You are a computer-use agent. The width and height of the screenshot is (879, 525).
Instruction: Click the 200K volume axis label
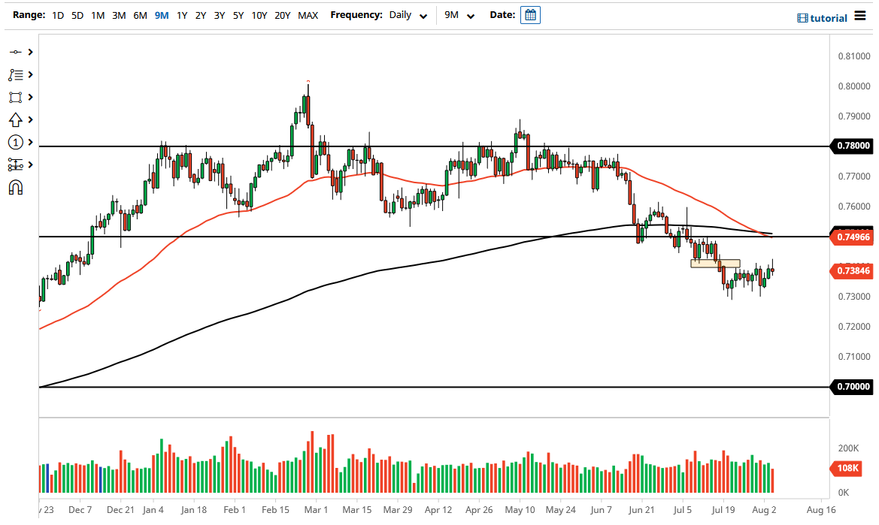(848, 448)
